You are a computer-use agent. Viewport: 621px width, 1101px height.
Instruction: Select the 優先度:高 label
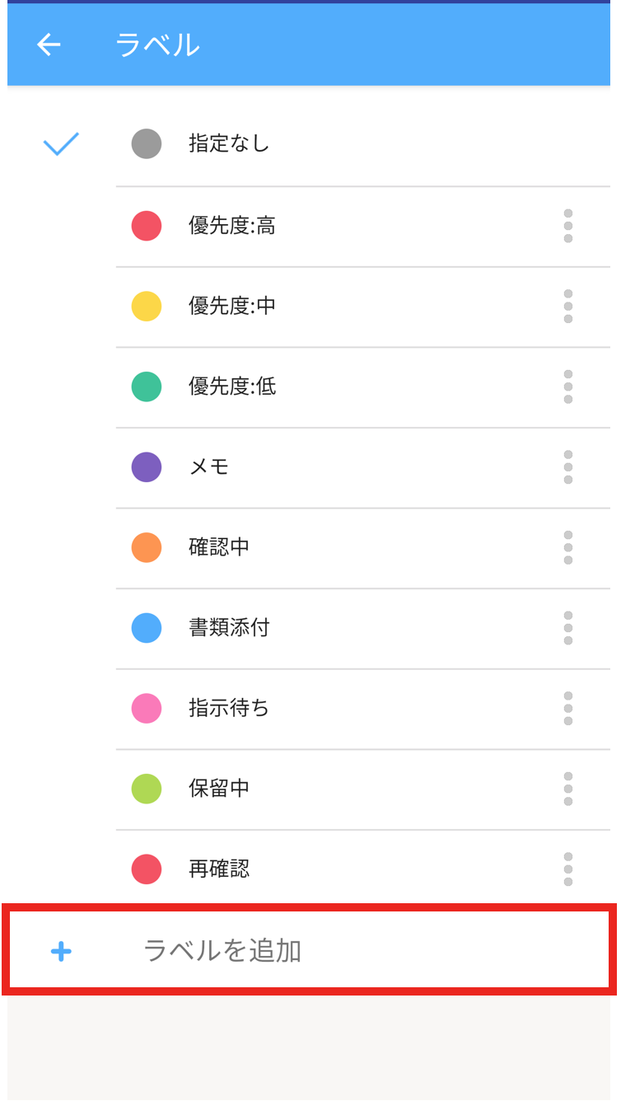point(232,226)
